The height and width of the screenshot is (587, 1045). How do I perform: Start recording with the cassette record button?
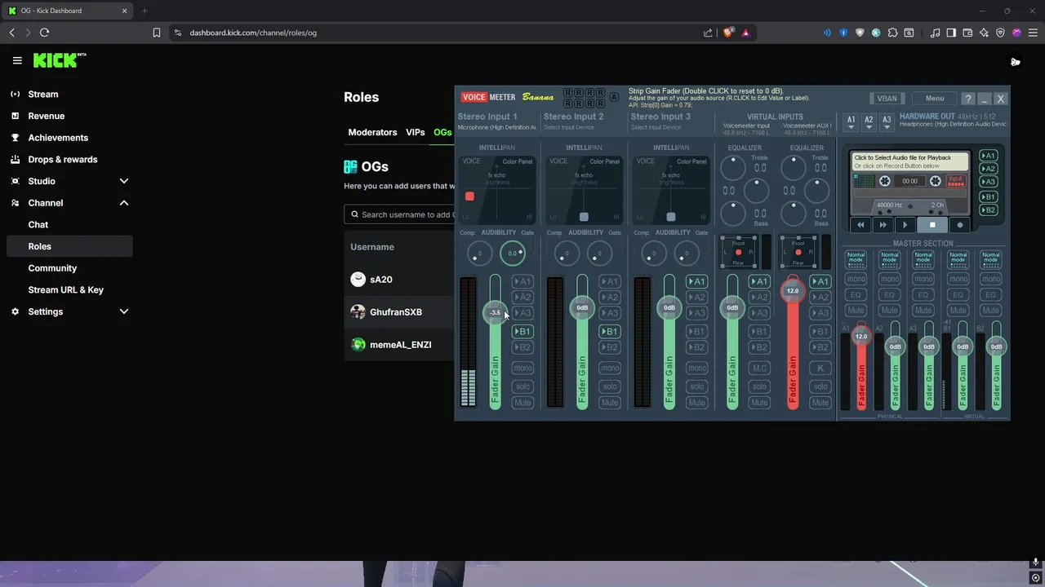point(960,224)
